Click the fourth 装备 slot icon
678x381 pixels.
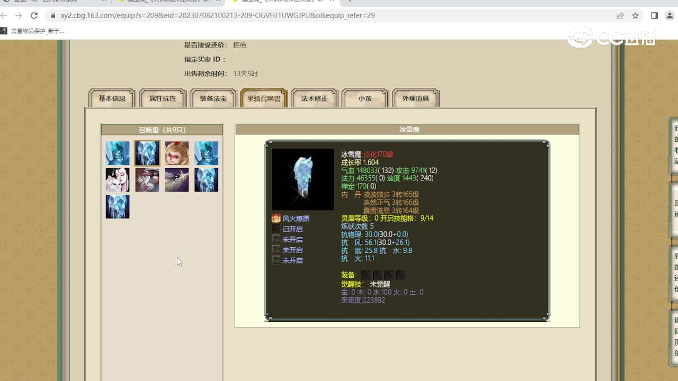click(401, 275)
